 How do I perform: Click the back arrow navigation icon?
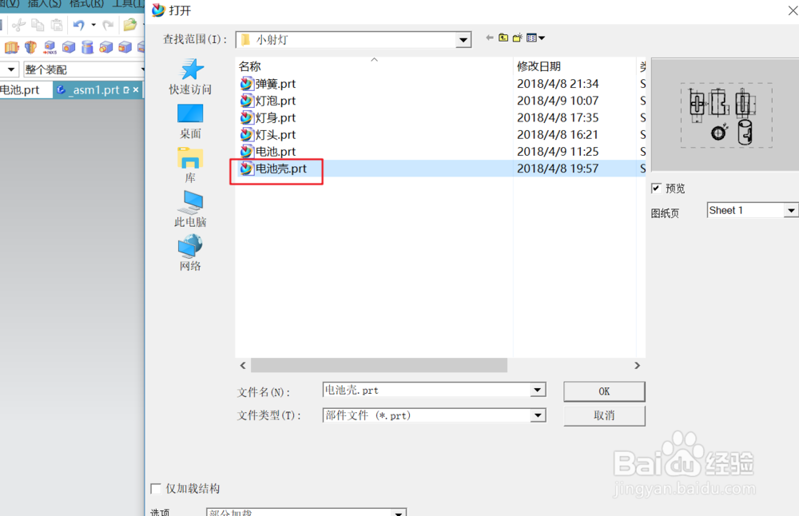click(490, 38)
